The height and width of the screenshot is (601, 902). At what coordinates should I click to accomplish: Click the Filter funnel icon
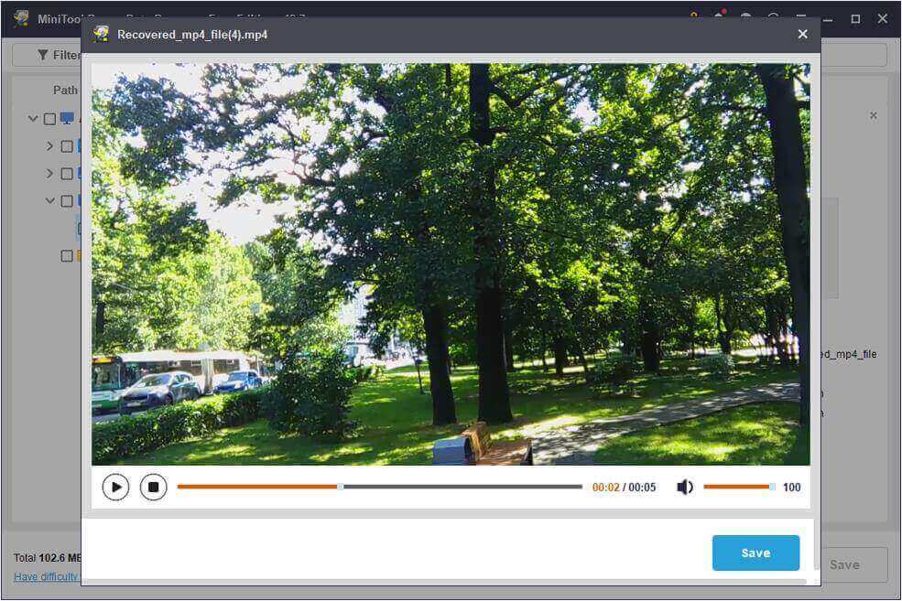(x=42, y=55)
